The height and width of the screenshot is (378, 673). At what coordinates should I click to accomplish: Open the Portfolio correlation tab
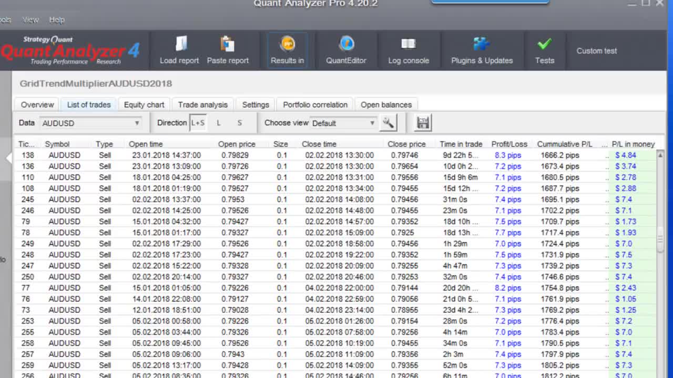tap(315, 104)
